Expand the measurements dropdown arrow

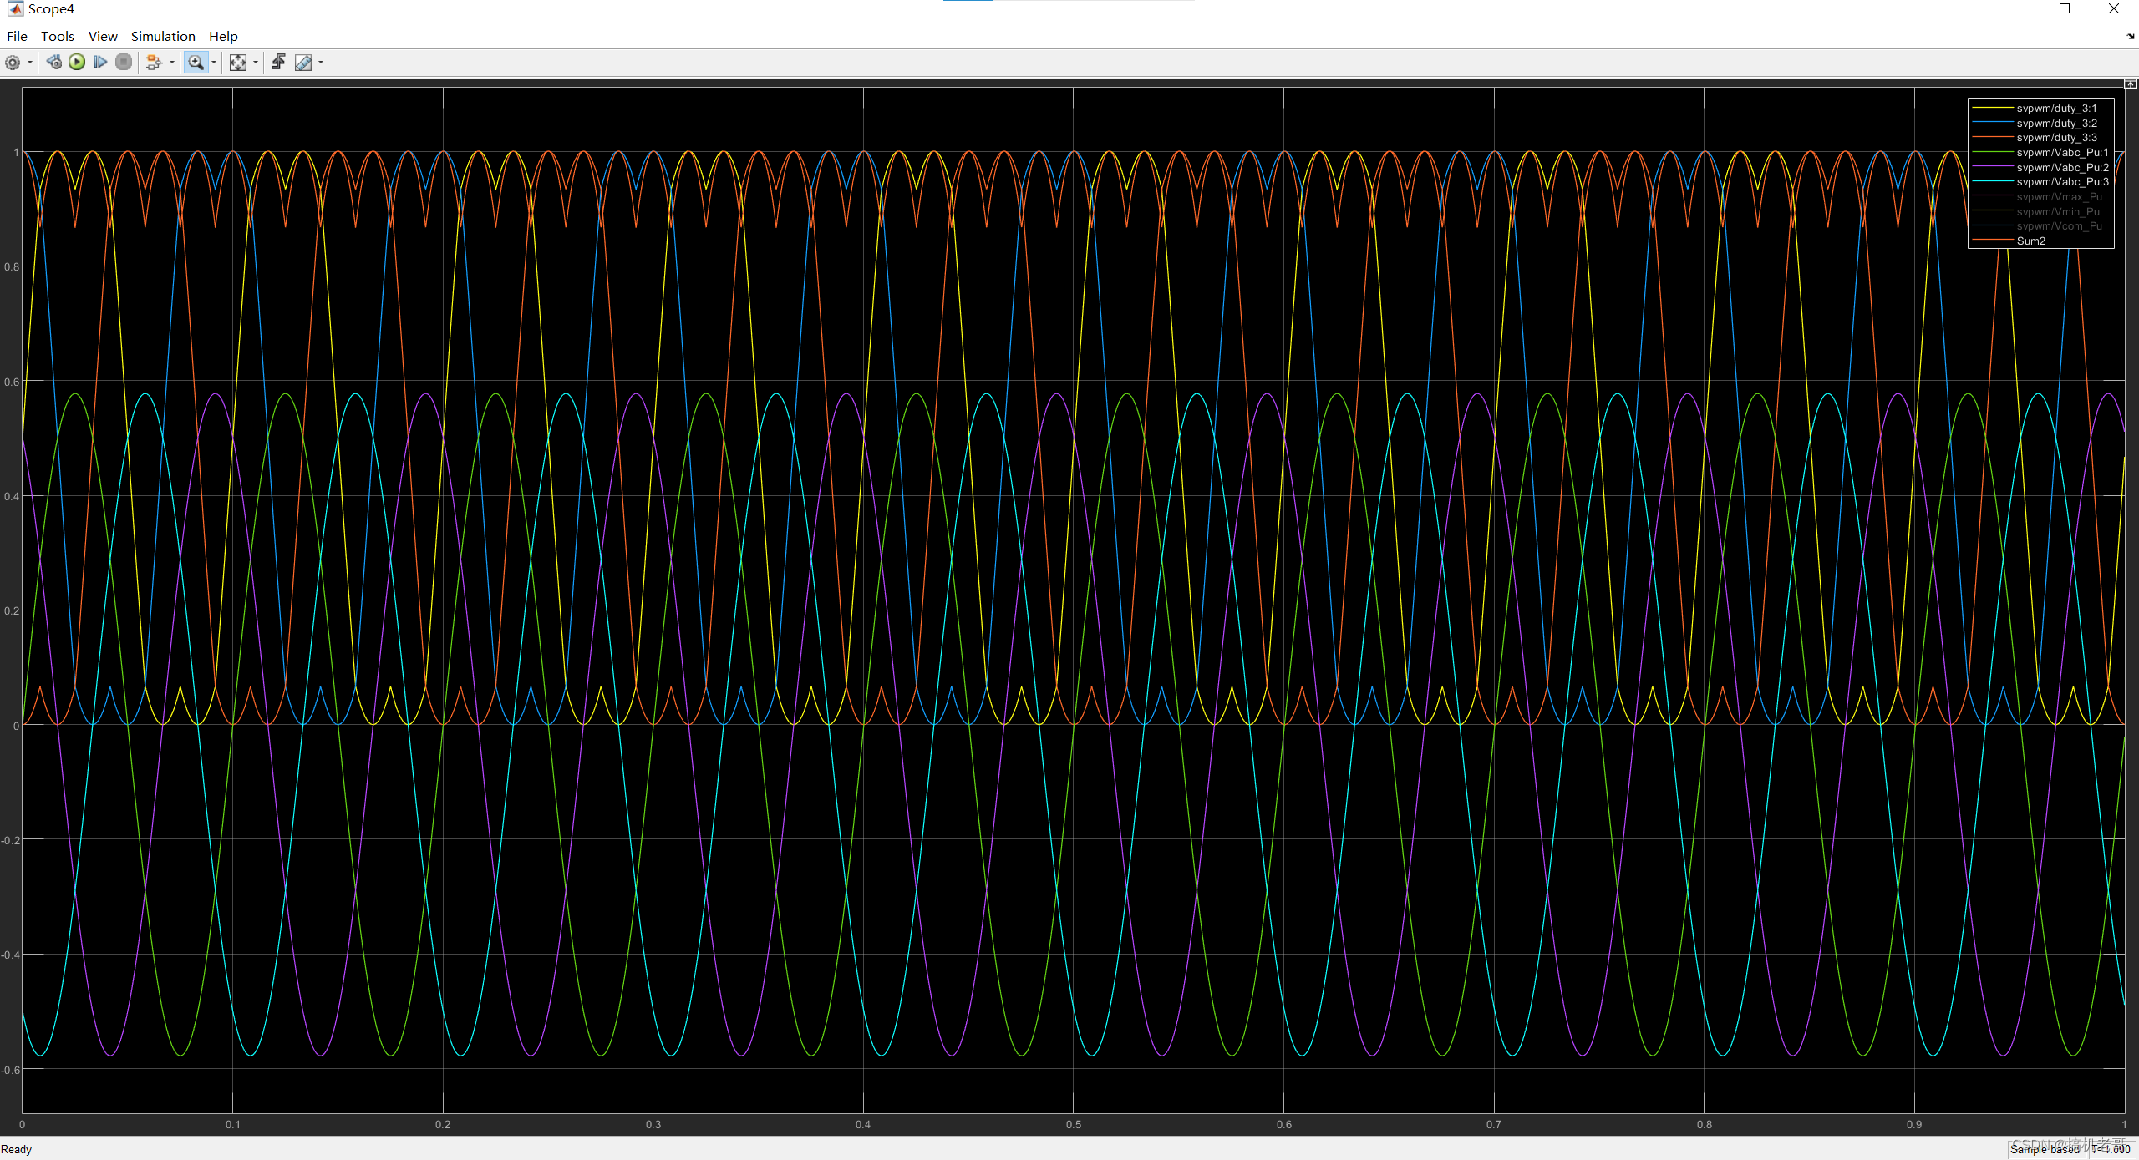pos(321,63)
